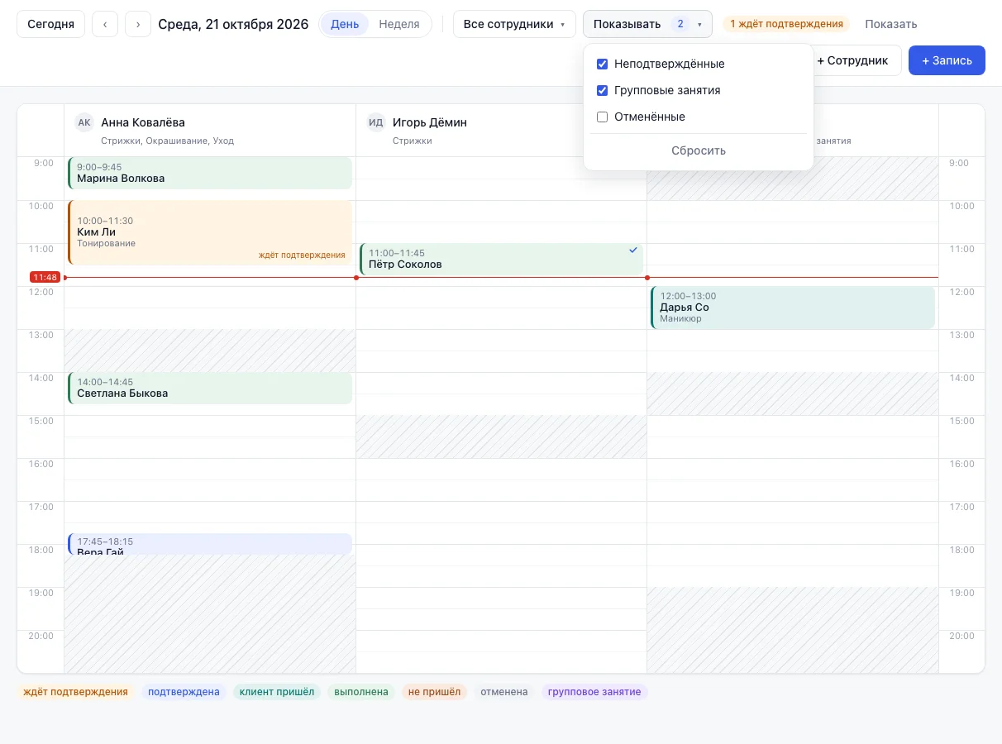Viewport: 1002px width, 744px height.
Task: Collapse the Показывать filter dropdown
Action: (x=647, y=24)
